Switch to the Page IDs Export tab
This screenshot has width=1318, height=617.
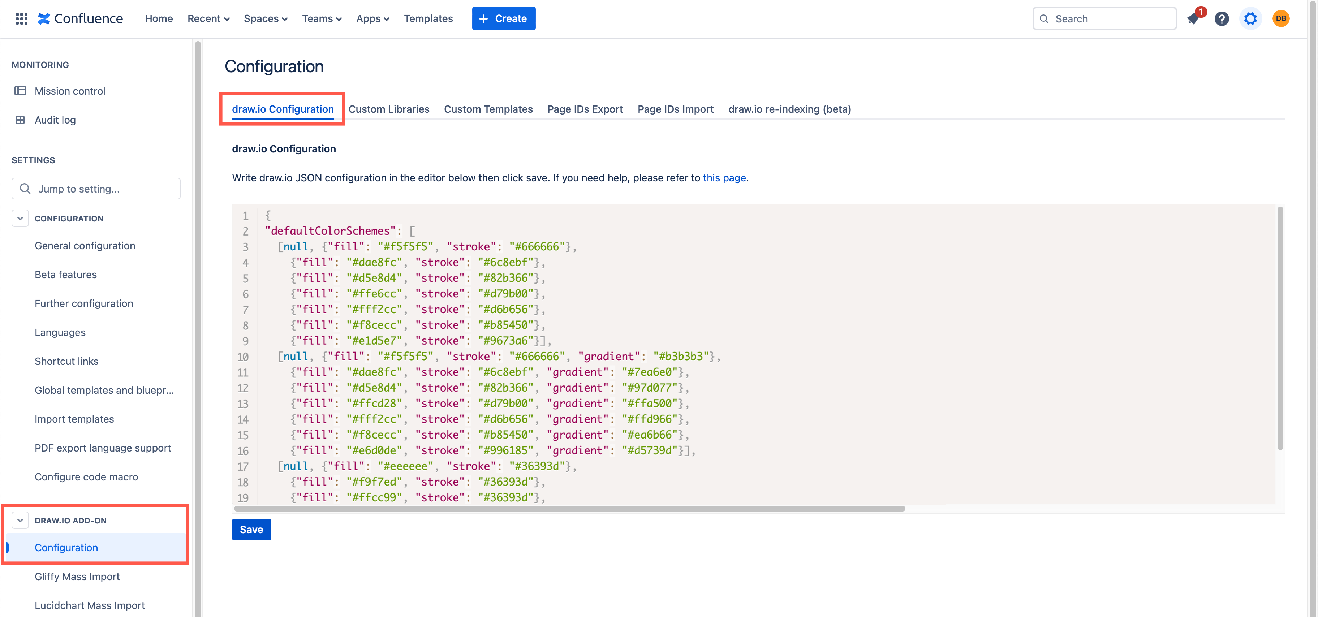pos(585,109)
